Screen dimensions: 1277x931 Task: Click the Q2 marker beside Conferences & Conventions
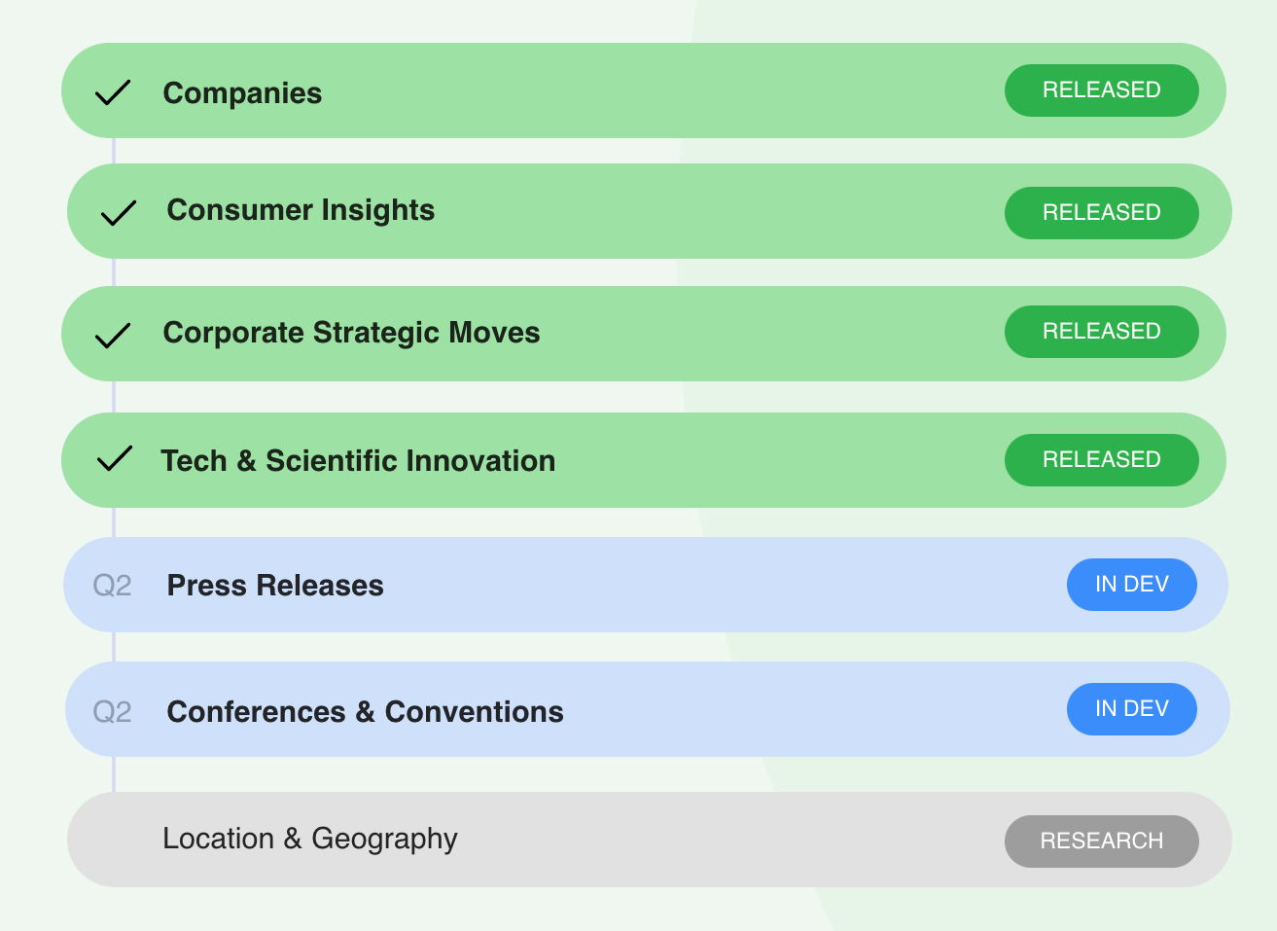click(112, 712)
